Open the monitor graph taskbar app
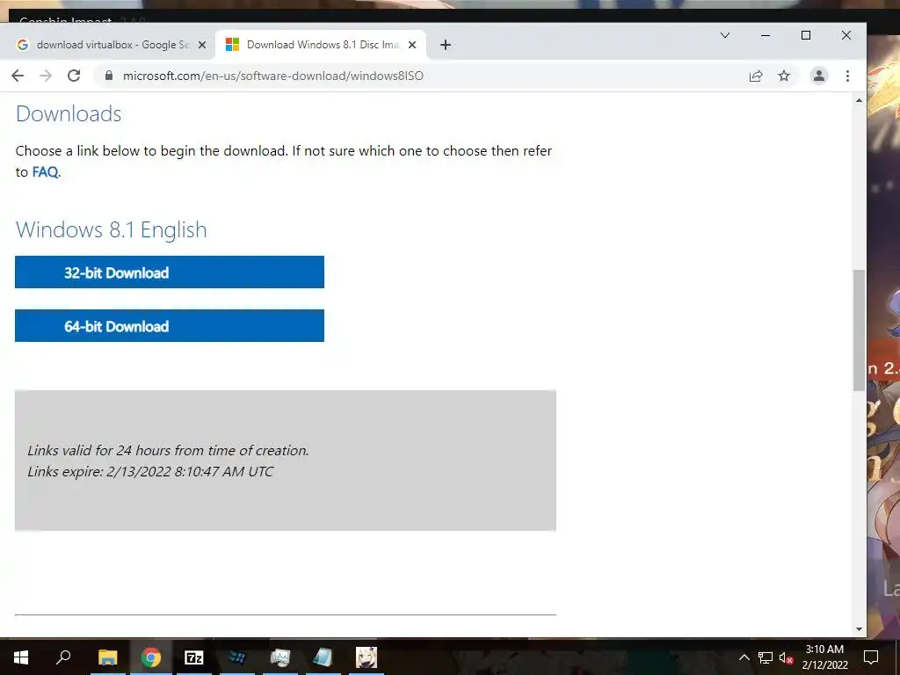 point(280,657)
